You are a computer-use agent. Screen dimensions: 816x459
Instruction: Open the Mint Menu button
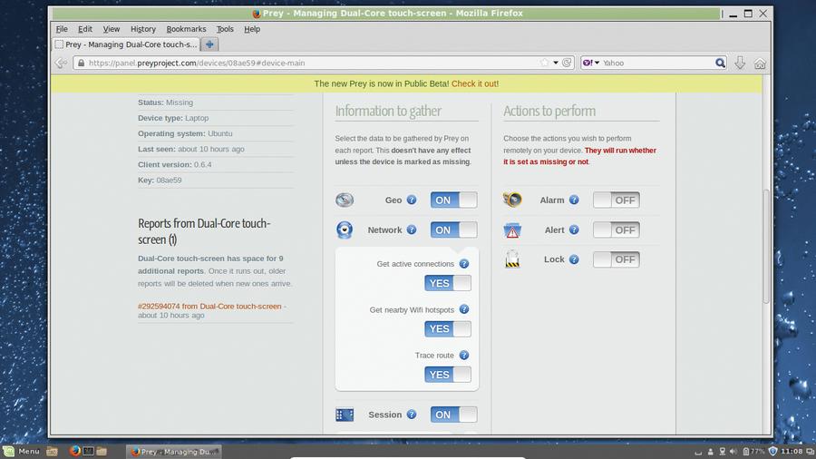pos(22,451)
